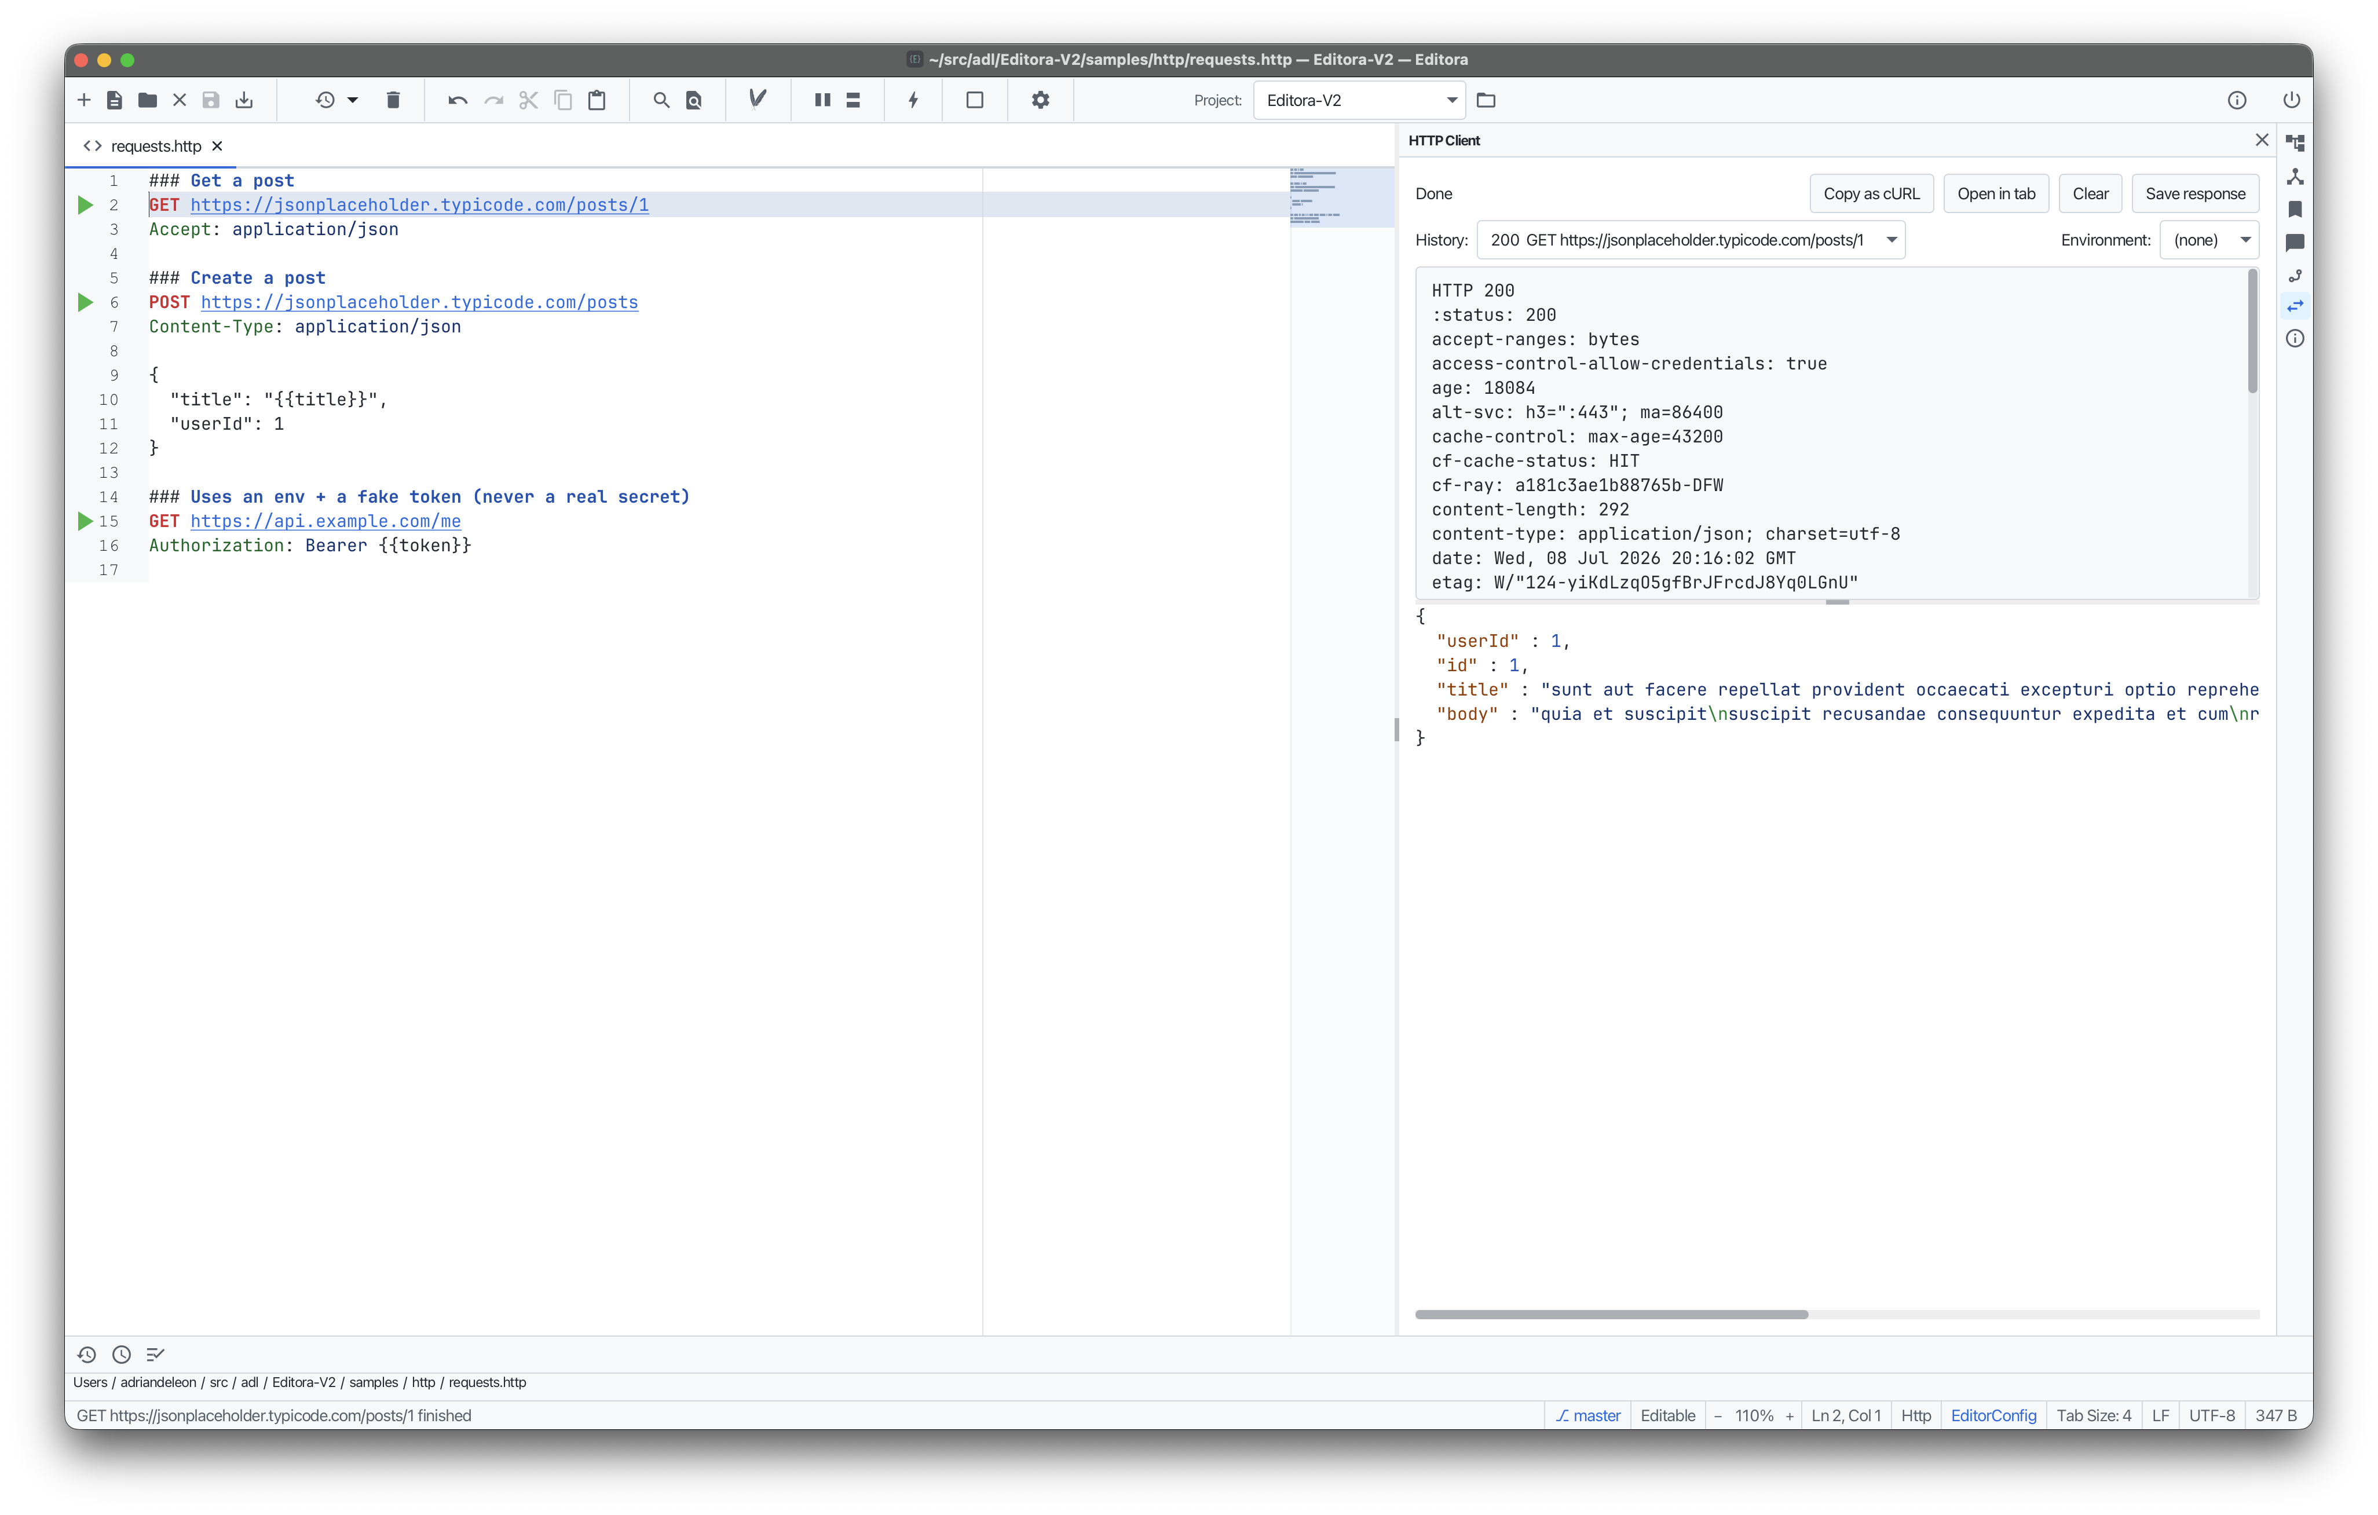Open settings with the gear icon
This screenshot has height=1515, width=2378.
(x=1040, y=100)
